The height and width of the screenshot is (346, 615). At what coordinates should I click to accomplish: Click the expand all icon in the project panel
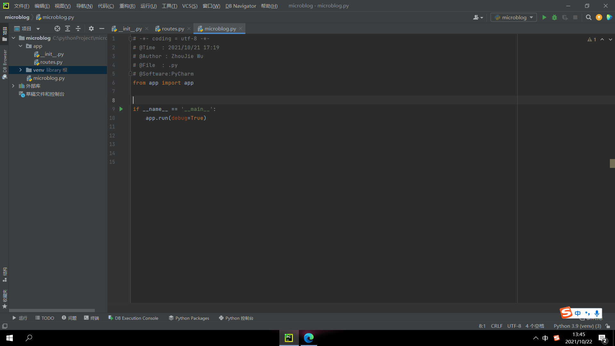pyautogui.click(x=68, y=29)
